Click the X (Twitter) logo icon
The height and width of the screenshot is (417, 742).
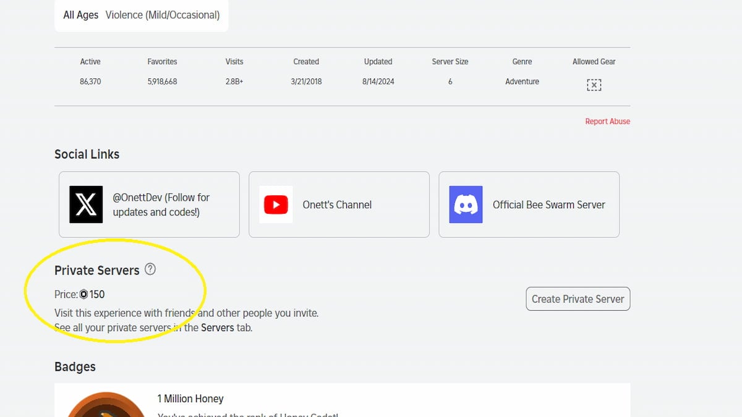click(x=86, y=204)
